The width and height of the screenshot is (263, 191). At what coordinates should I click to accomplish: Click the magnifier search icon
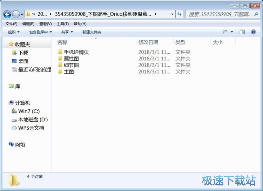point(256,14)
